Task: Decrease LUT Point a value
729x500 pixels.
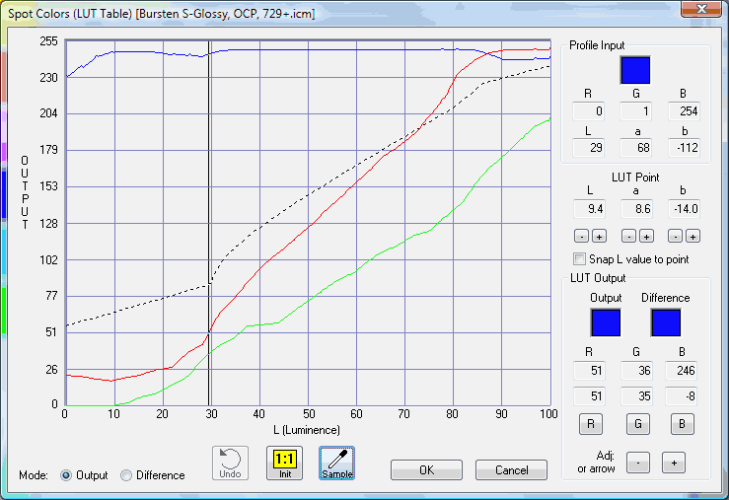Action: tap(628, 236)
